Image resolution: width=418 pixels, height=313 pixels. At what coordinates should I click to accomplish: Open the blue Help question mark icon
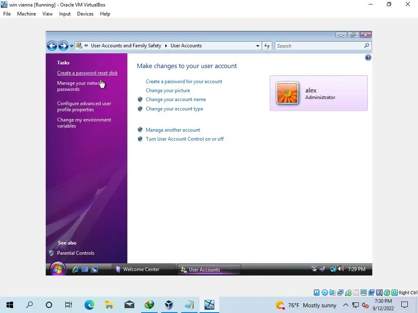[368, 57]
